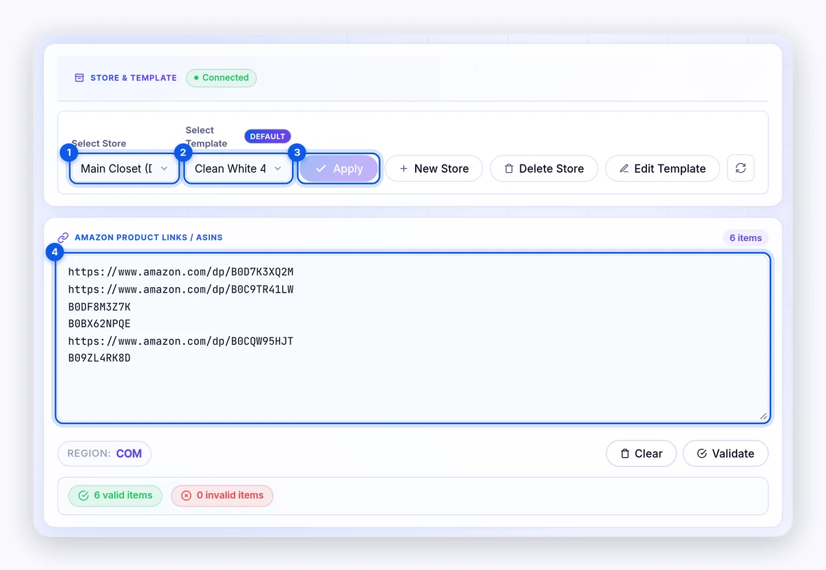Click the Store & Template heading
The image size is (826, 570).
tap(134, 78)
